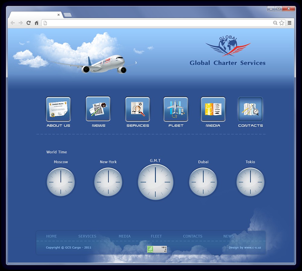This screenshot has width=302, height=271.
Task: Go to browser home page icon
Action: point(37,23)
